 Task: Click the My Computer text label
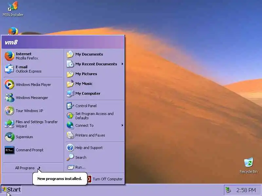click(88, 93)
